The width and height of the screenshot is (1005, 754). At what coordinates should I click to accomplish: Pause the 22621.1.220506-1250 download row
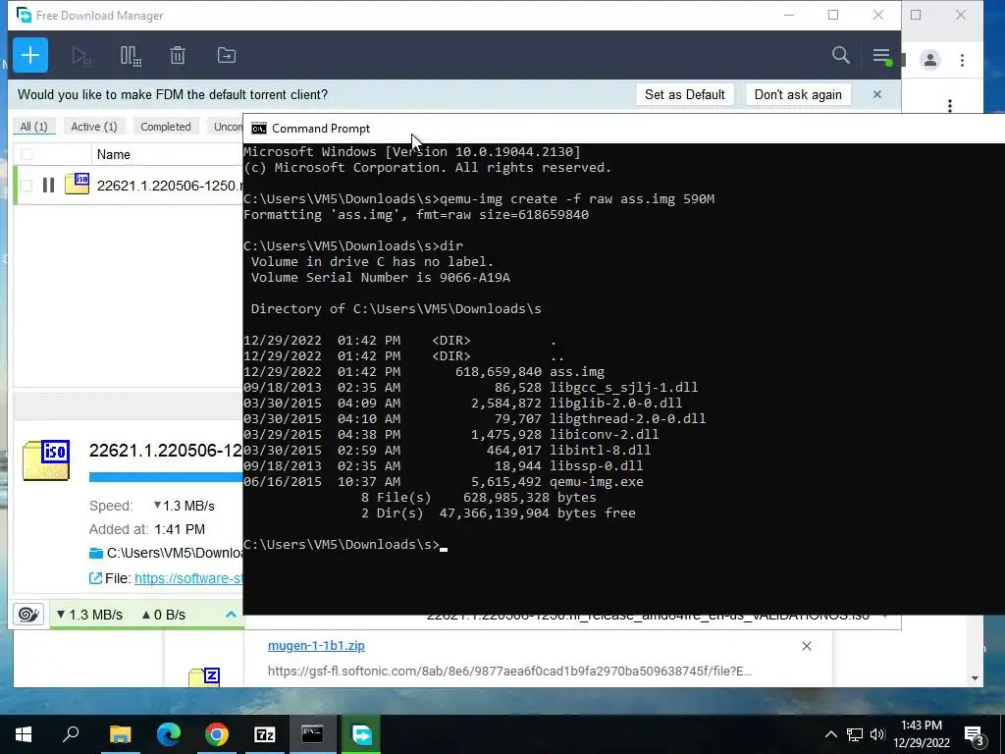(48, 186)
